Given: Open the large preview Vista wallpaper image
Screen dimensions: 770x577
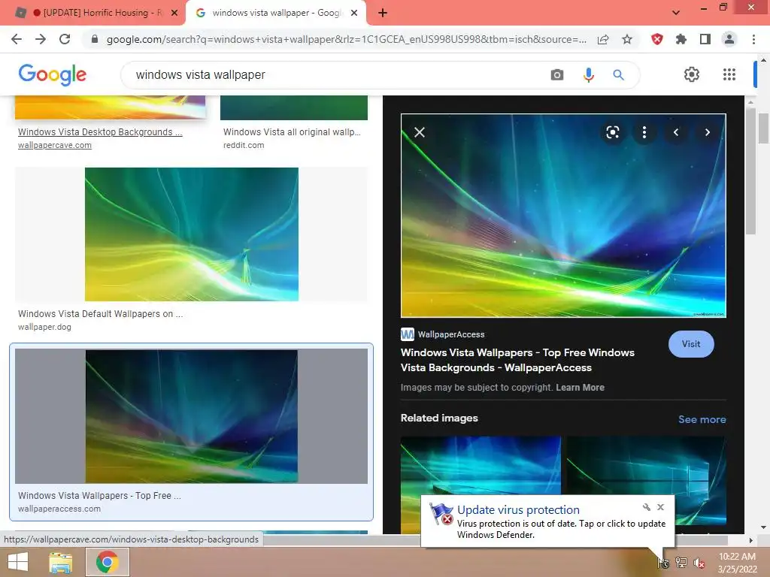Looking at the screenshot, I should (x=563, y=216).
